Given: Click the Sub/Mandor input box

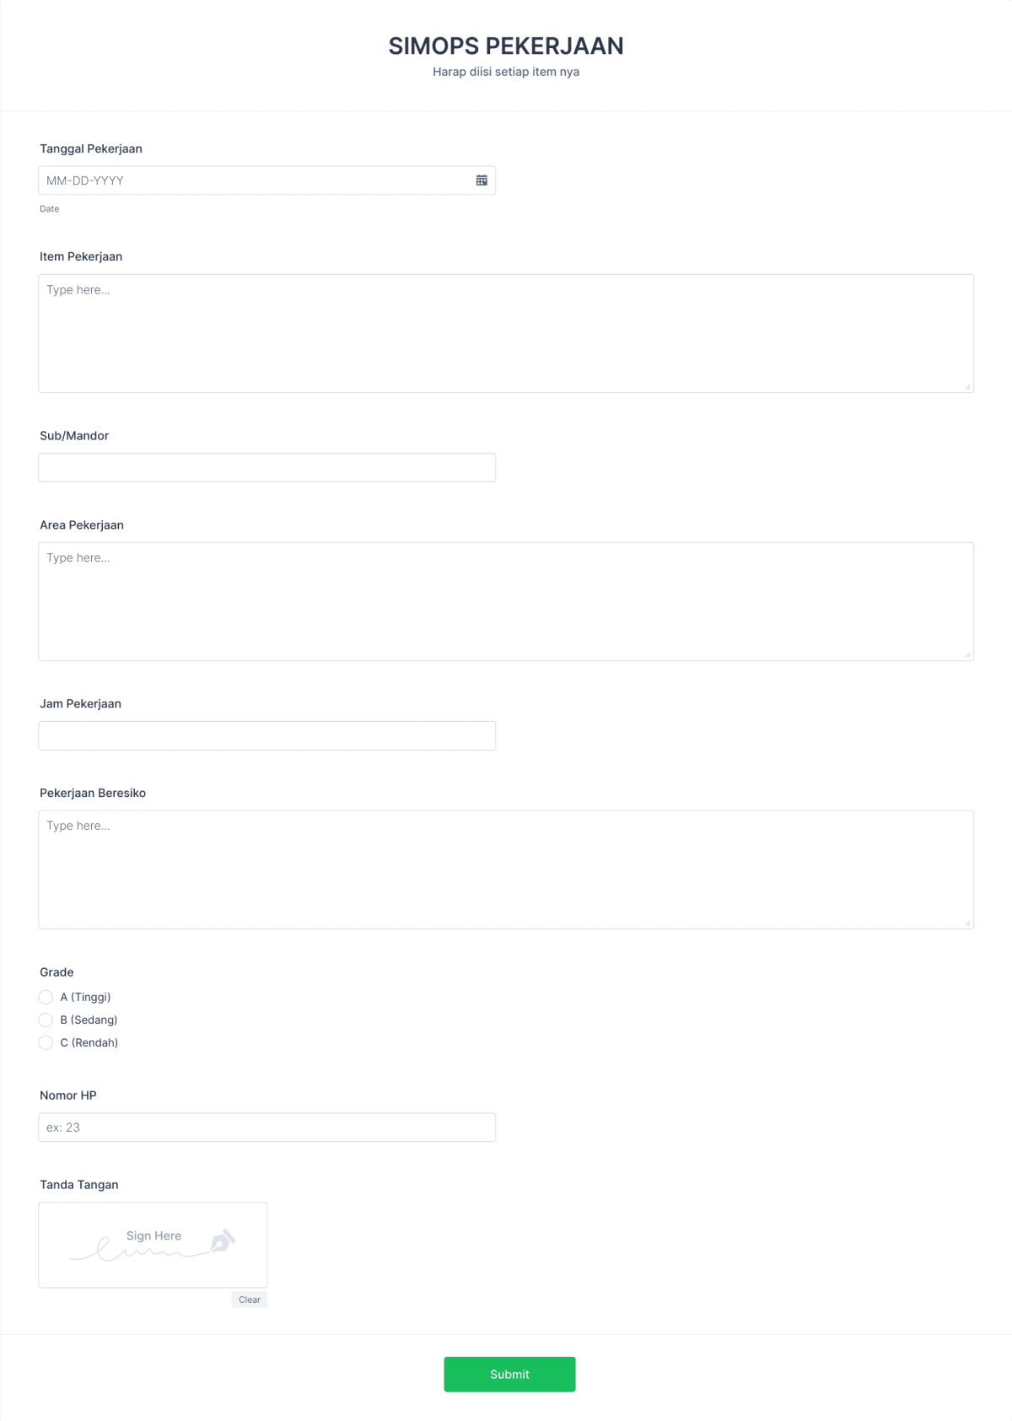Looking at the screenshot, I should click(266, 467).
